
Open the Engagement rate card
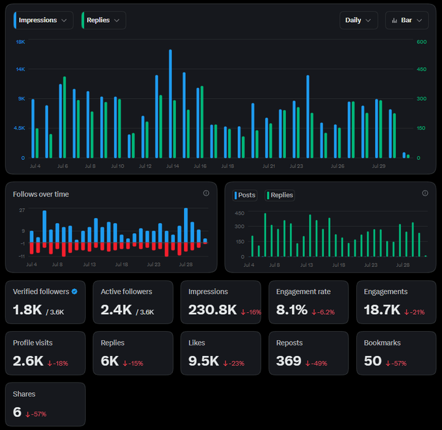tap(309, 302)
